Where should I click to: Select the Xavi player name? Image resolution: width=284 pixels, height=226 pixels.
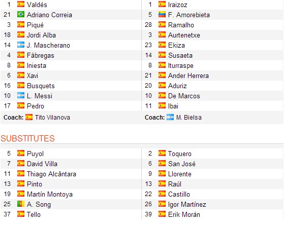coord(33,76)
